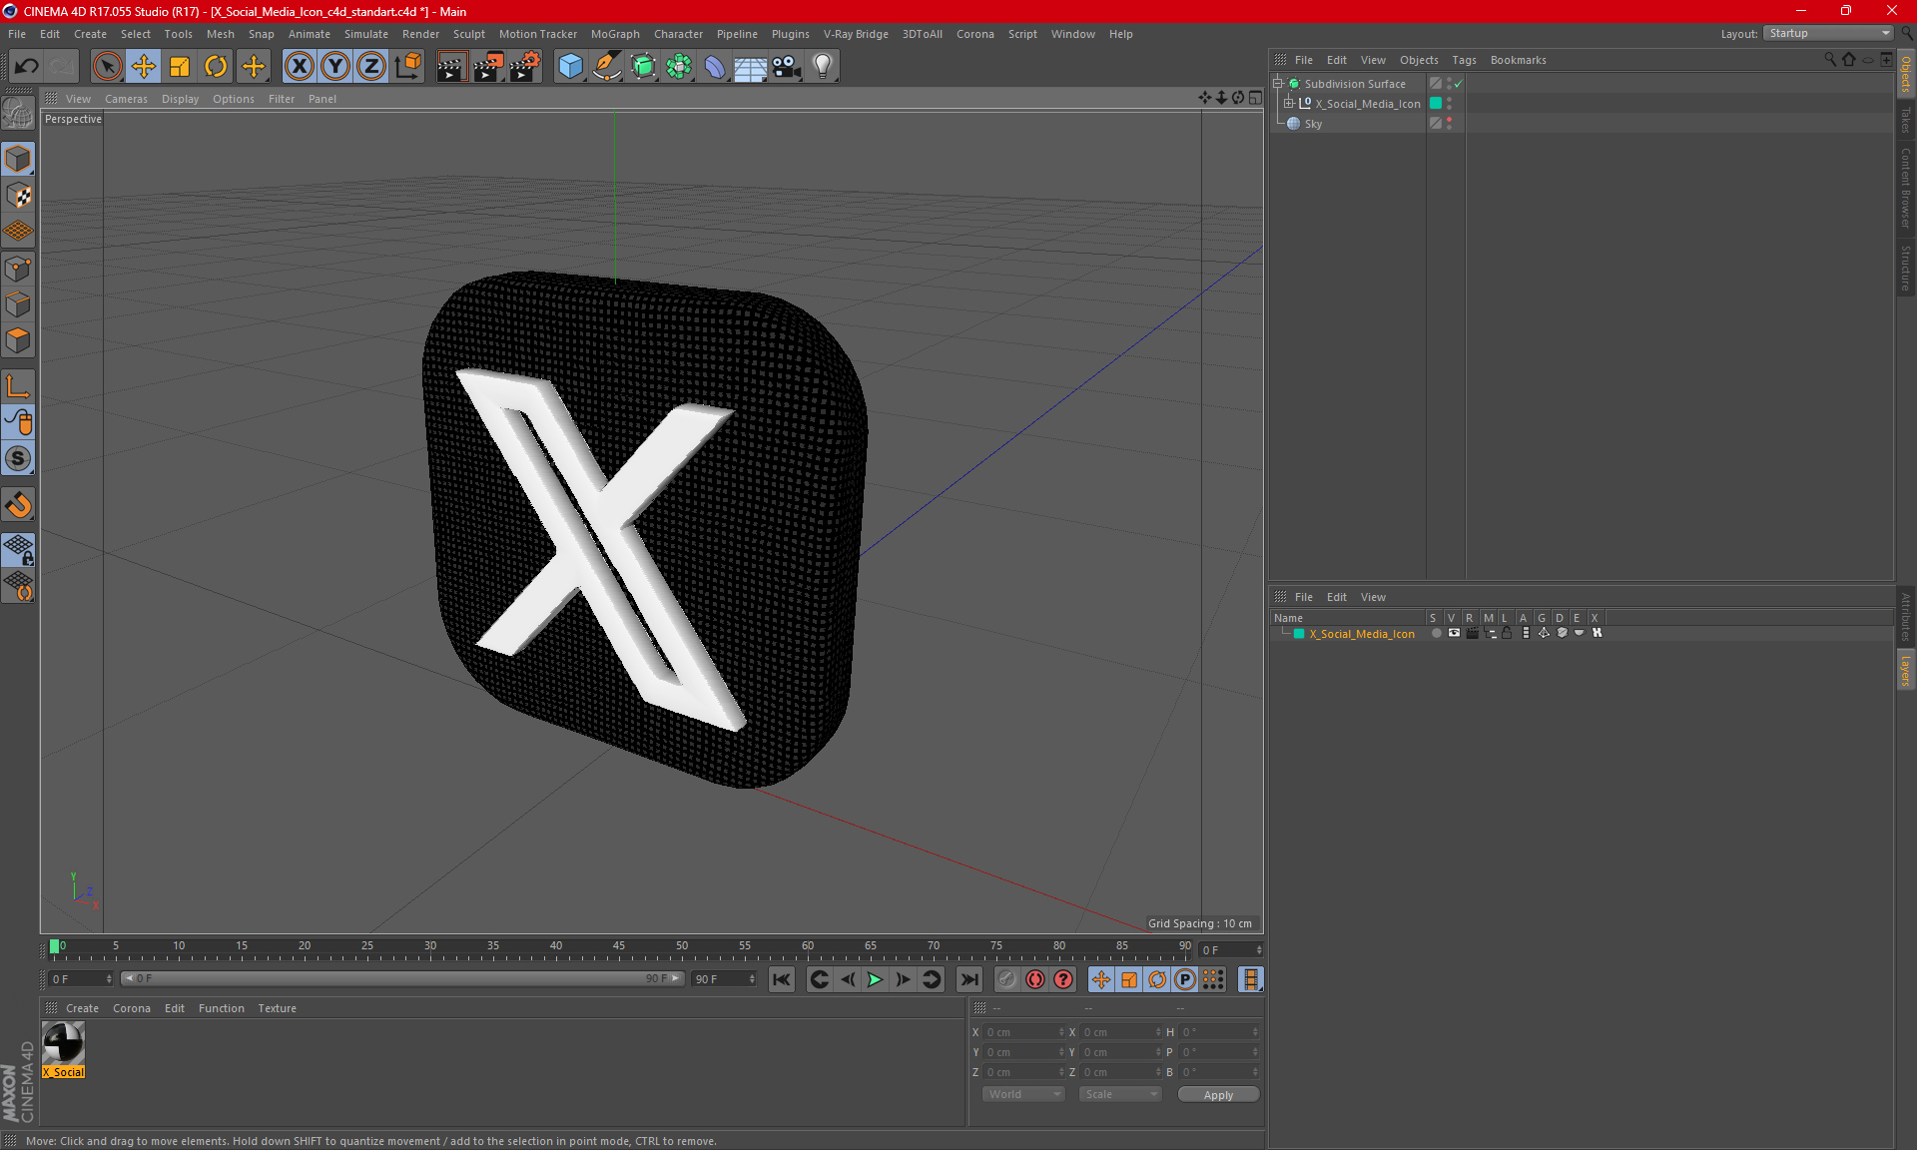Expand the X_Social_Media_Icon object node

tap(1288, 104)
